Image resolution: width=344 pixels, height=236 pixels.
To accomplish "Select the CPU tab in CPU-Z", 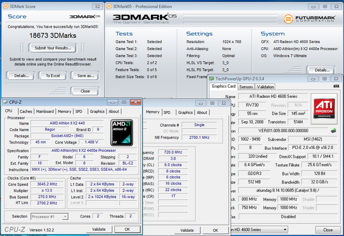I will 9,111.
